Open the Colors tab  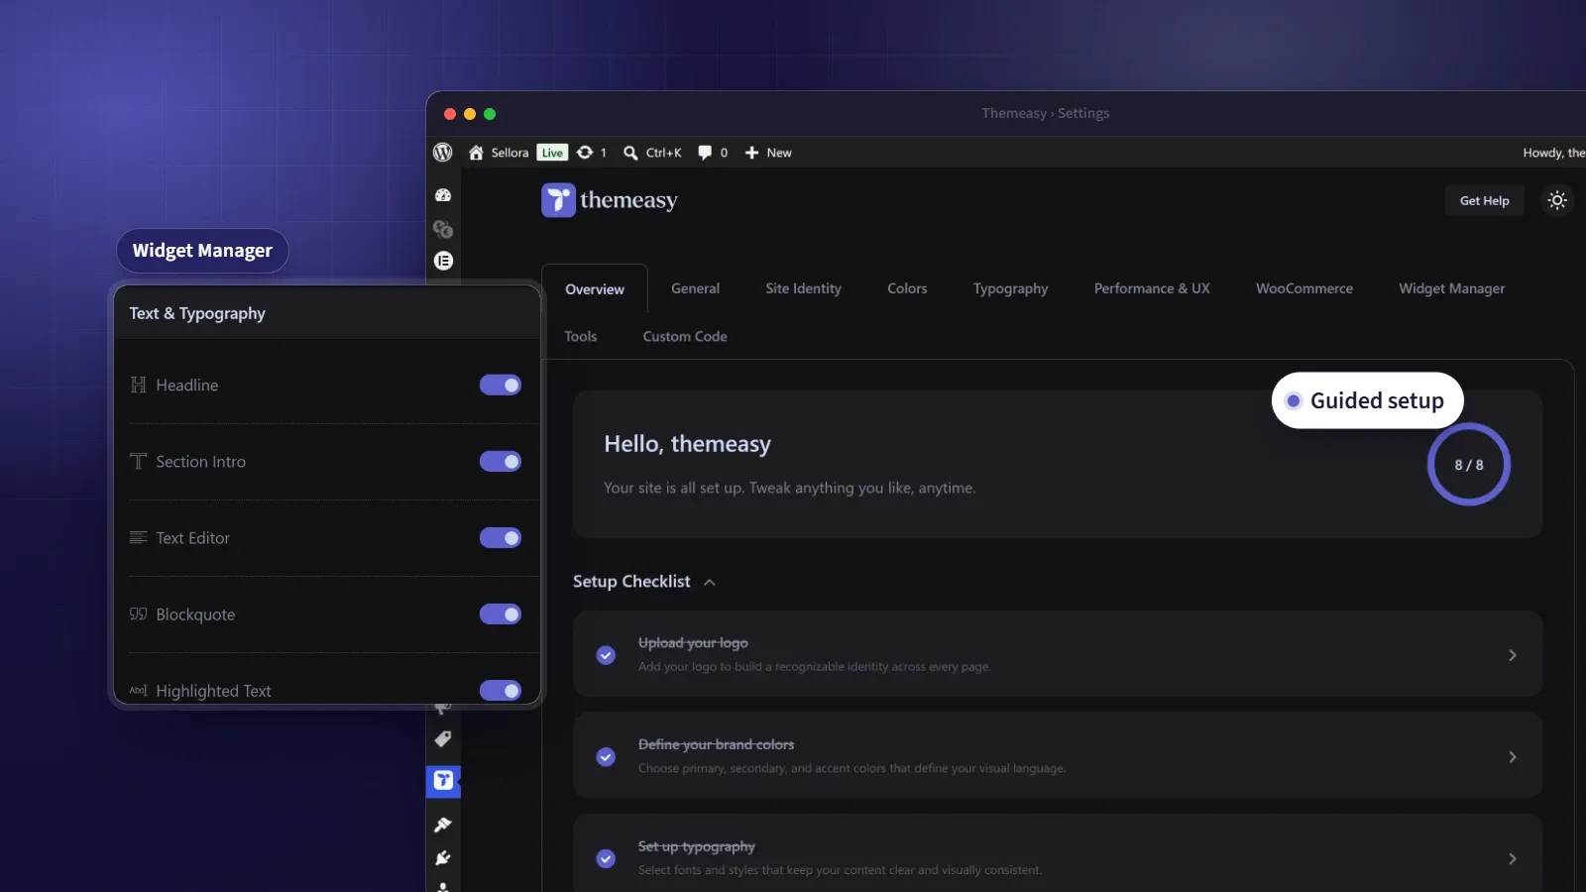(907, 288)
